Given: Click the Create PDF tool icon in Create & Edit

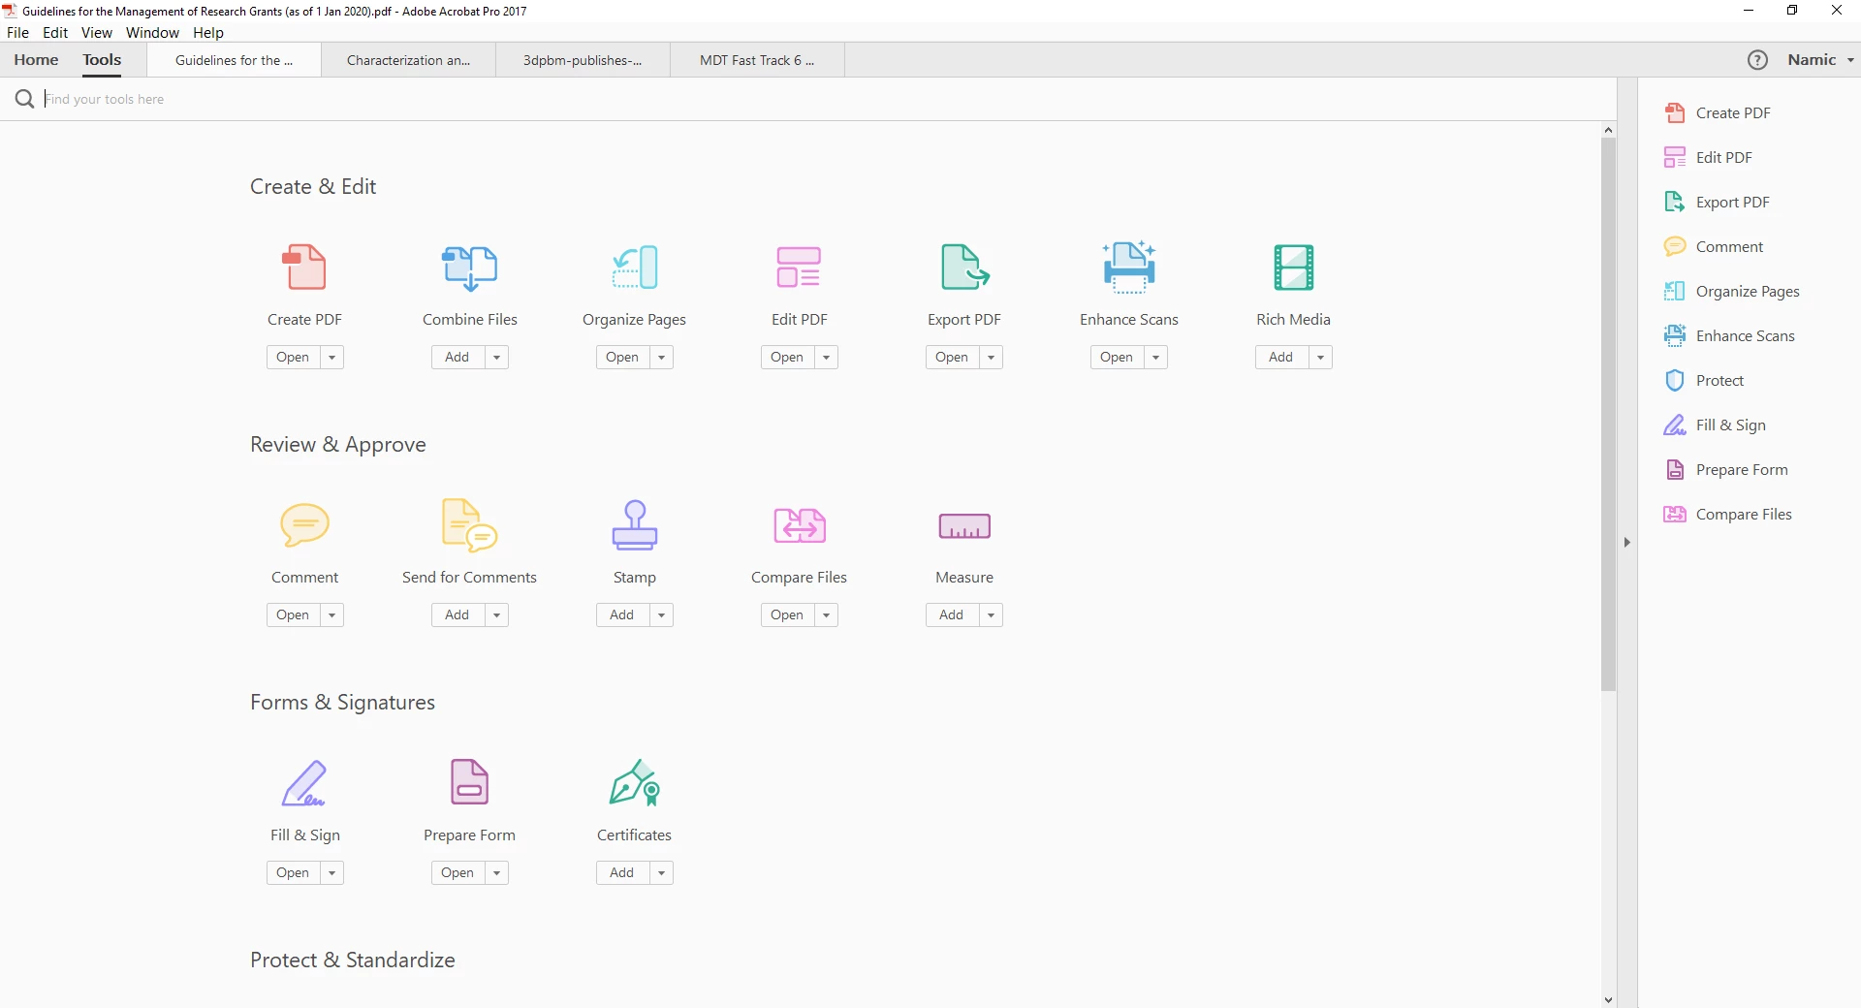Looking at the screenshot, I should pos(304,268).
